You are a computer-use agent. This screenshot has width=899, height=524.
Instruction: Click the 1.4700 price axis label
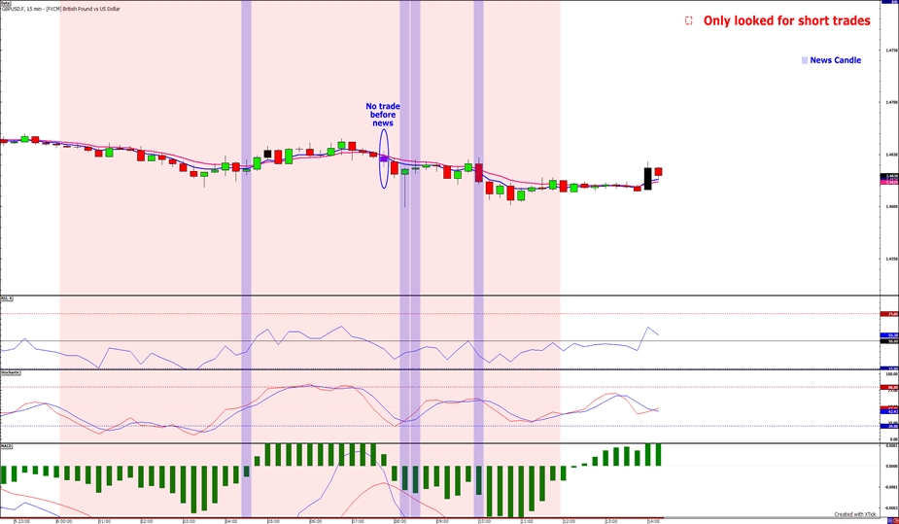click(891, 103)
